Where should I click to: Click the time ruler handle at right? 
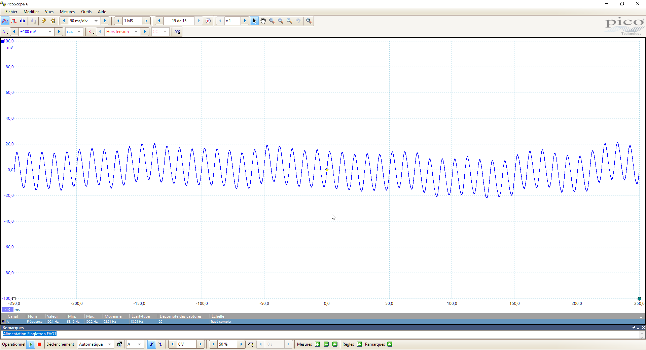pos(639,299)
